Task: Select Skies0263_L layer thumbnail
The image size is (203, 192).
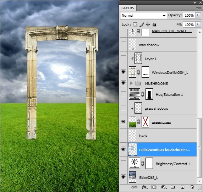Action: pyautogui.click(x=133, y=177)
